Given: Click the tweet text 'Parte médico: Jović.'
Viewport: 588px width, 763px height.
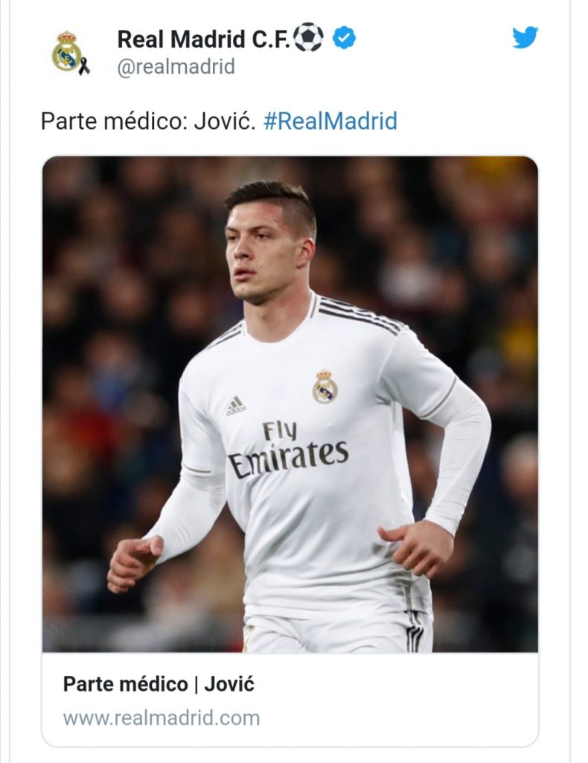Looking at the screenshot, I should 148,121.
